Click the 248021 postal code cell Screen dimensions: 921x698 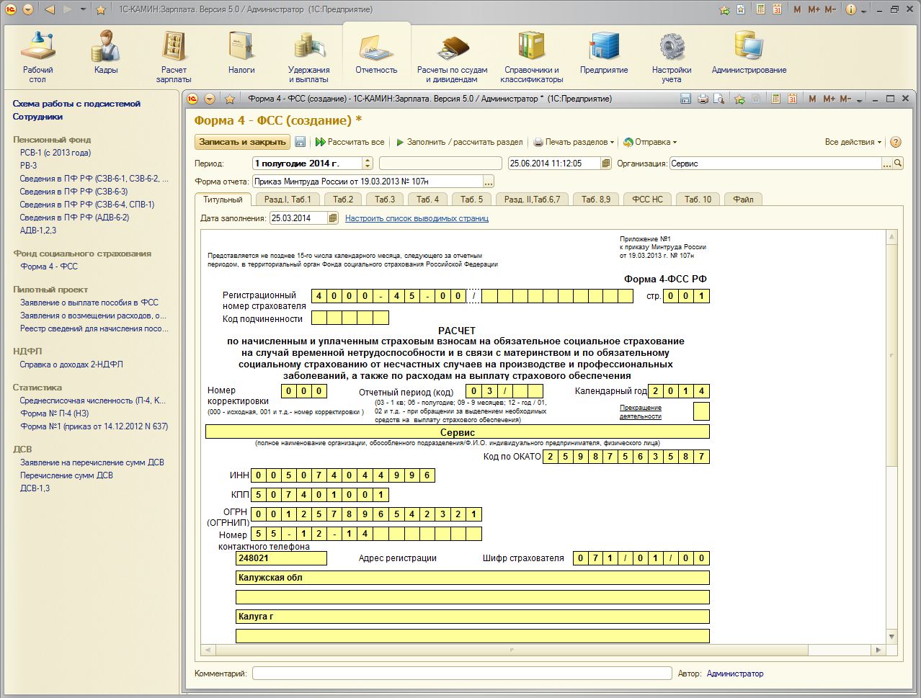281,558
